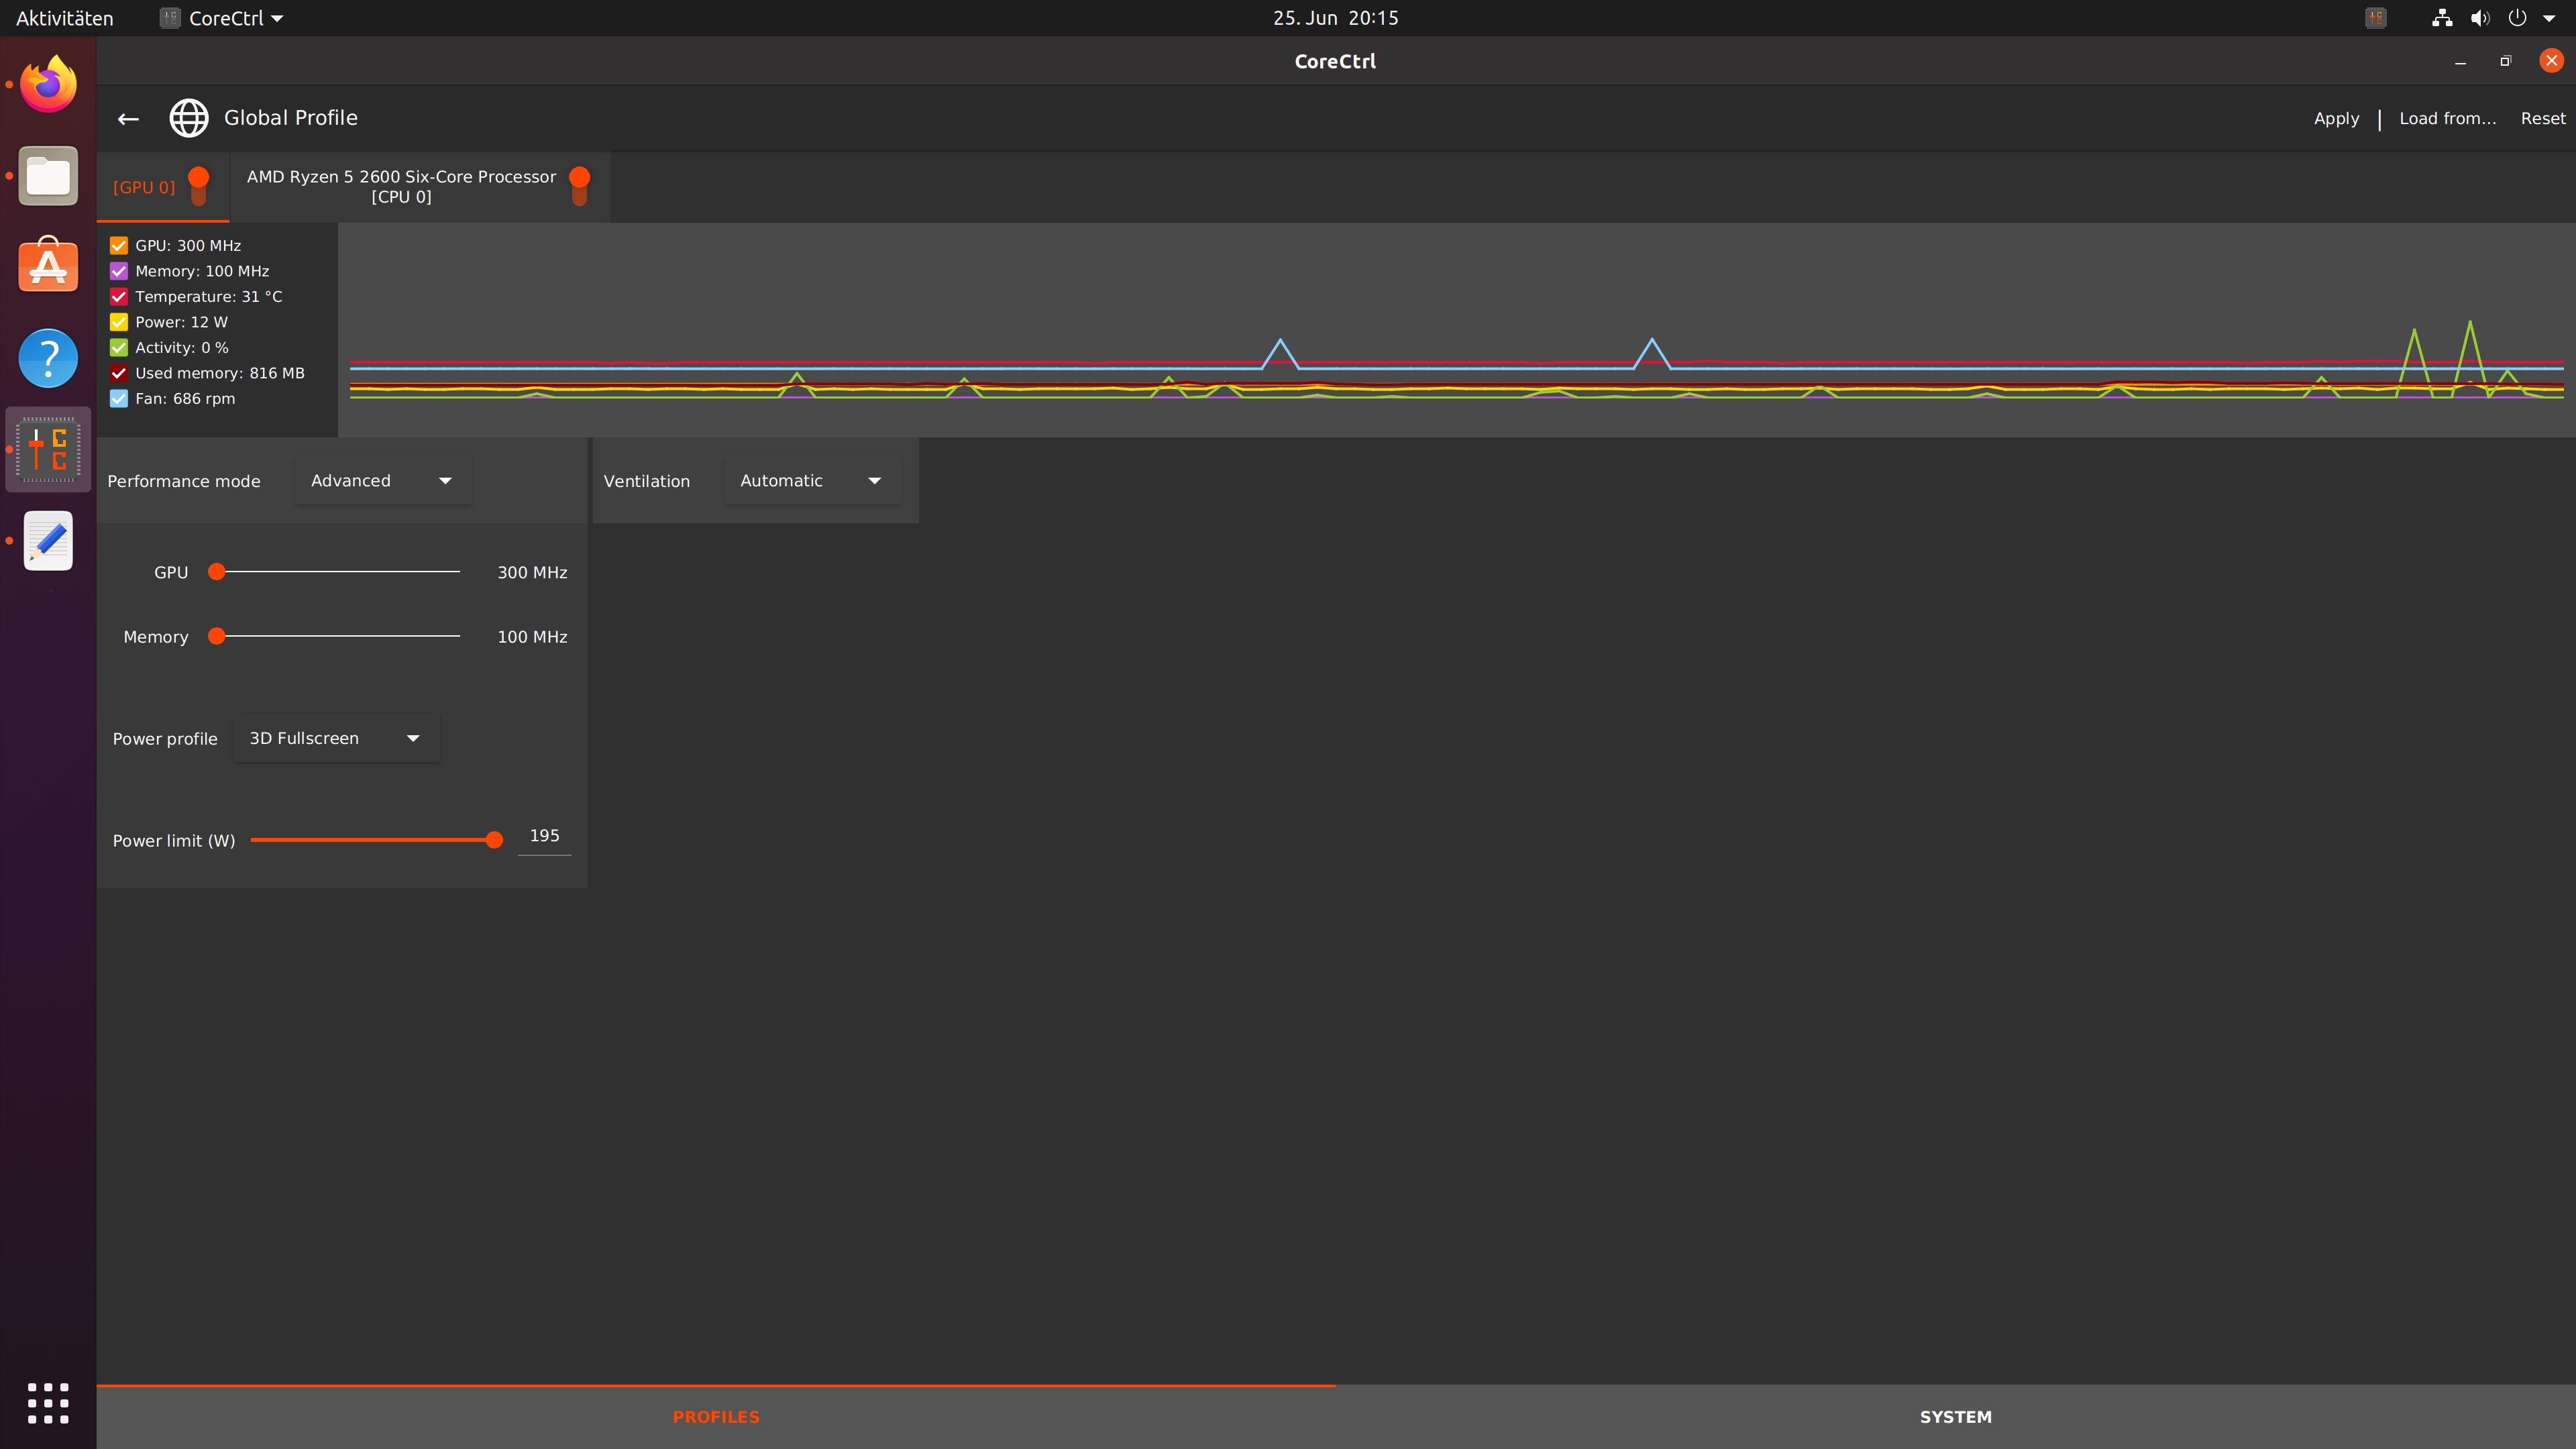This screenshot has width=2576, height=1449.
Task: Expand the Ventilation Automatic dropdown
Action: (x=811, y=481)
